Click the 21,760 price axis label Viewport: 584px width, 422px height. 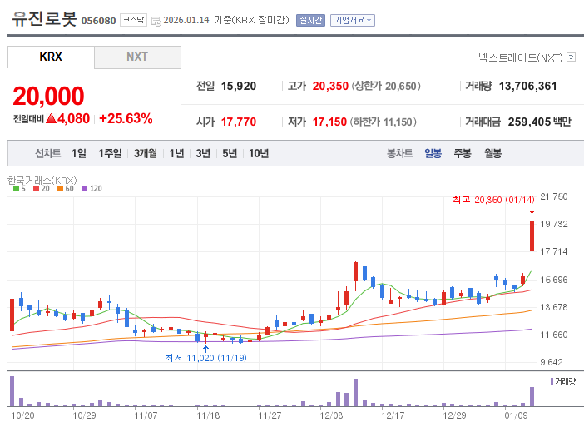[x=554, y=196]
